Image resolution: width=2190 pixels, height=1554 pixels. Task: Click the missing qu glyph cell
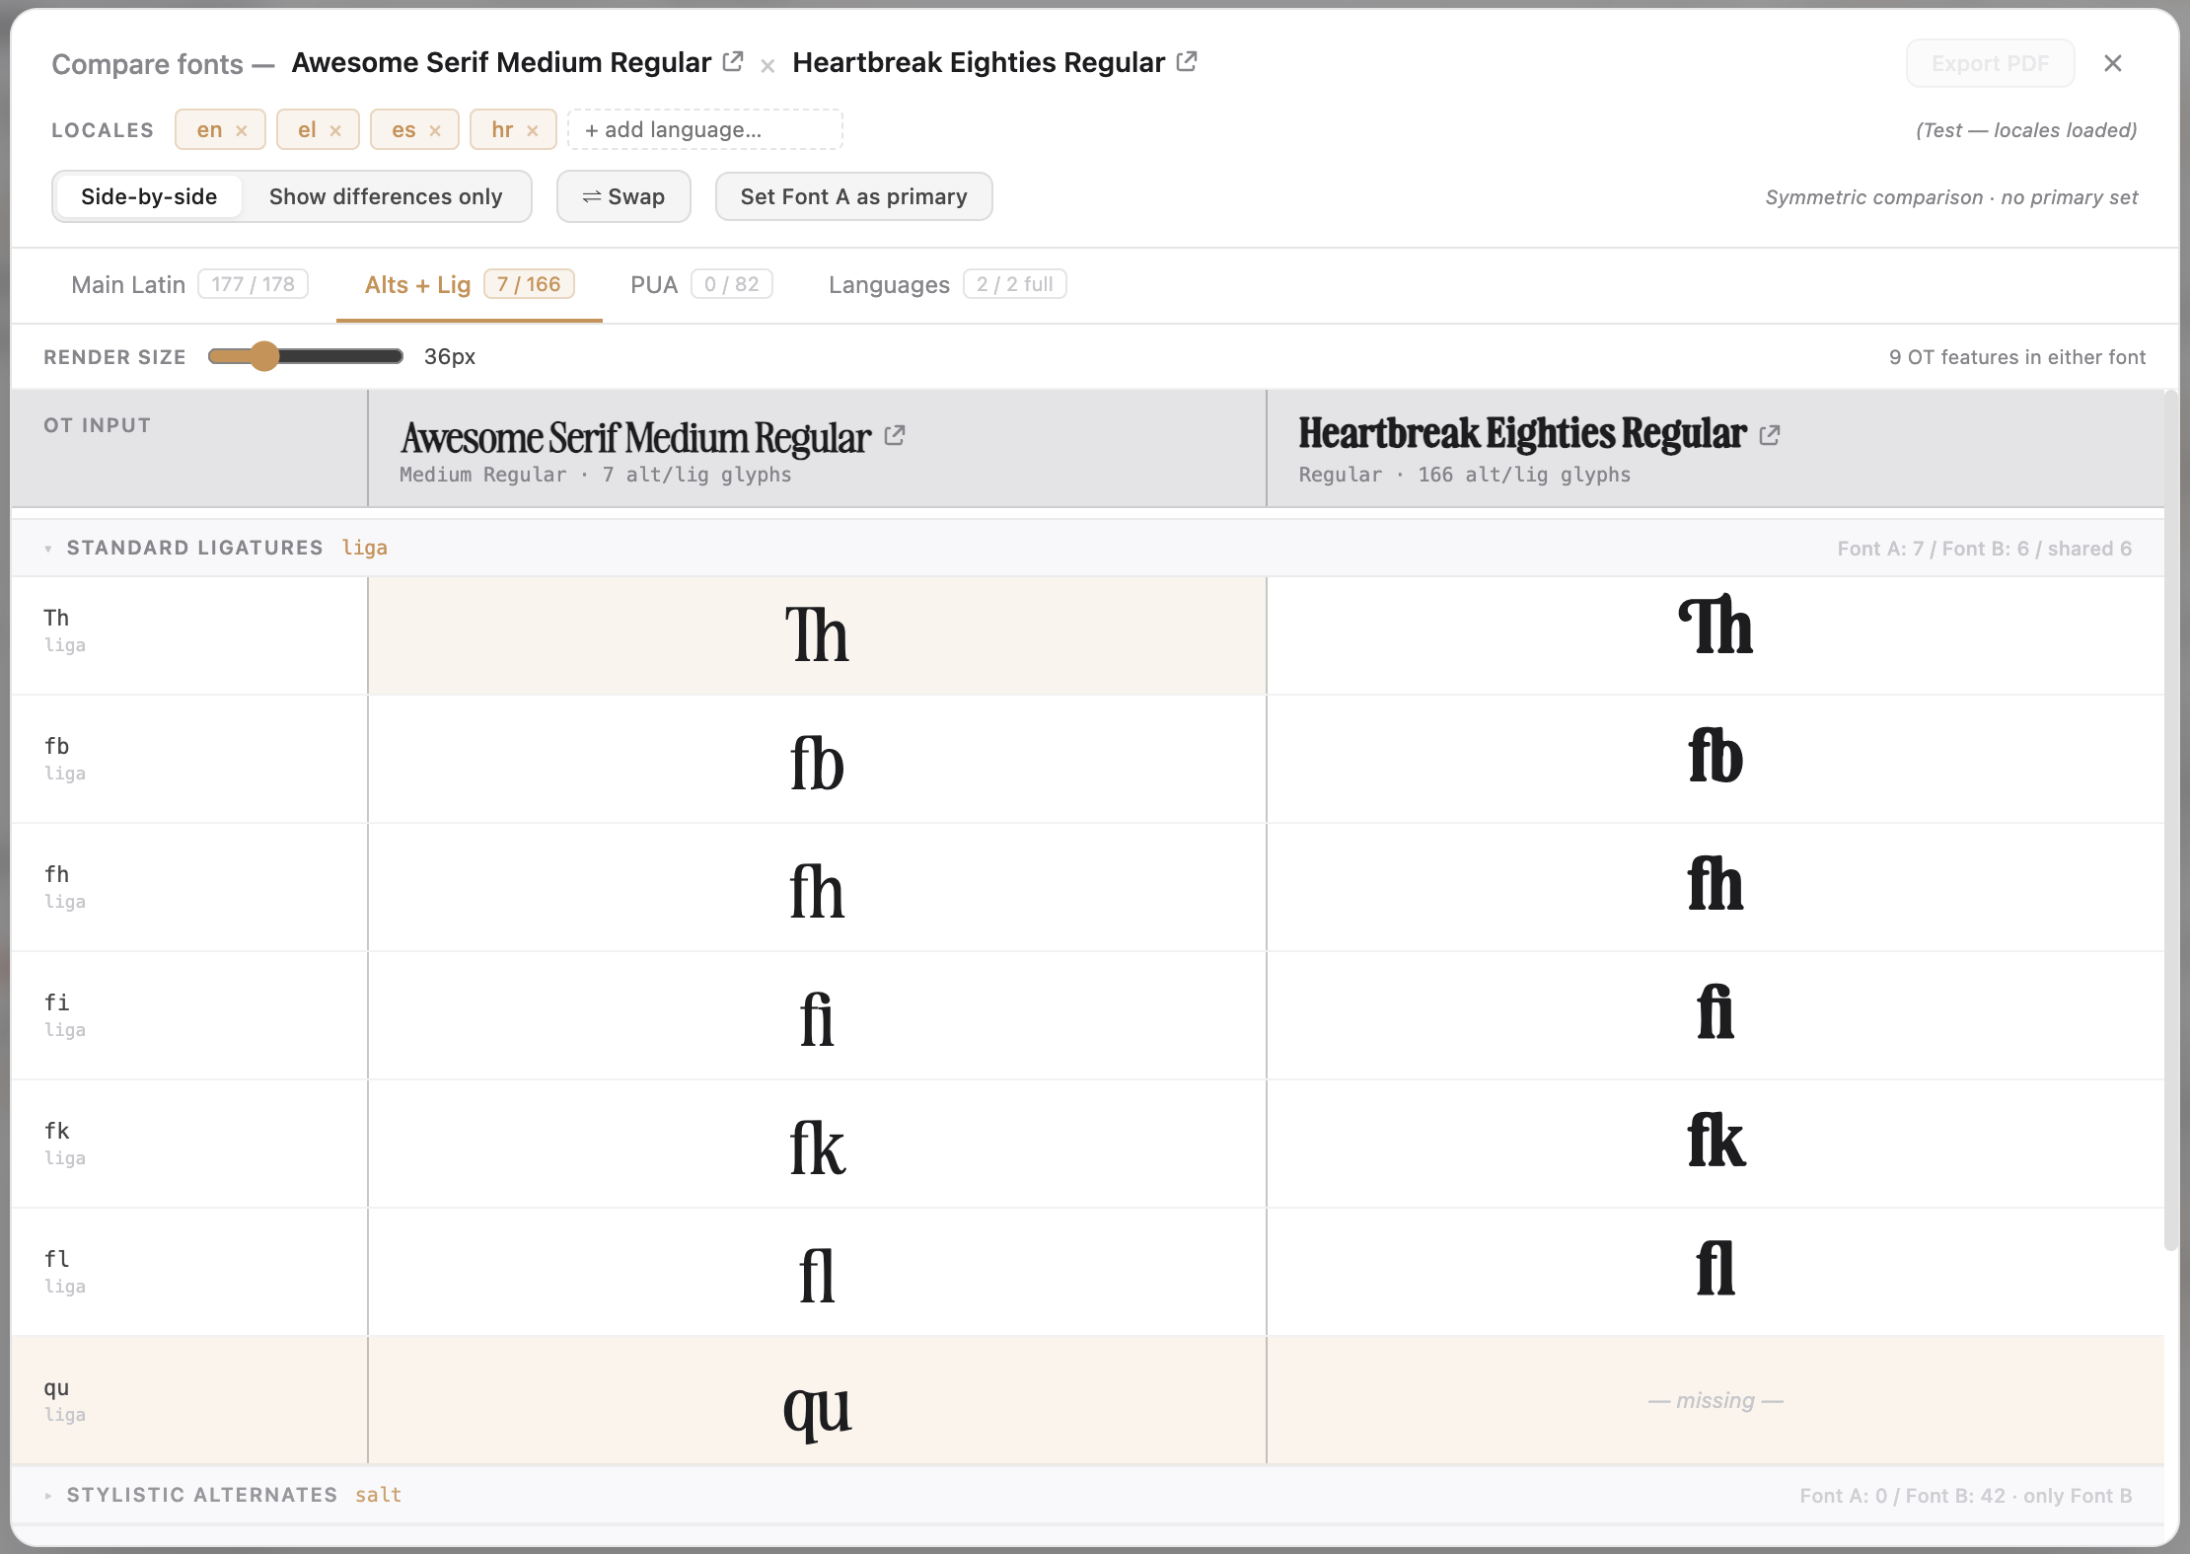click(x=1715, y=1400)
